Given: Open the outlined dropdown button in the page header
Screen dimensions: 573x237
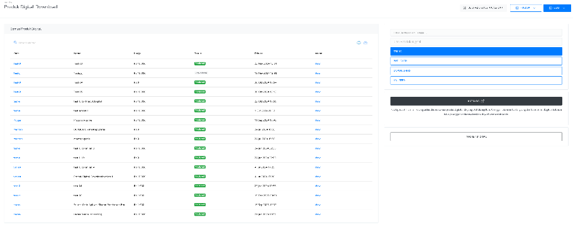Looking at the screenshot, I should [x=525, y=8].
